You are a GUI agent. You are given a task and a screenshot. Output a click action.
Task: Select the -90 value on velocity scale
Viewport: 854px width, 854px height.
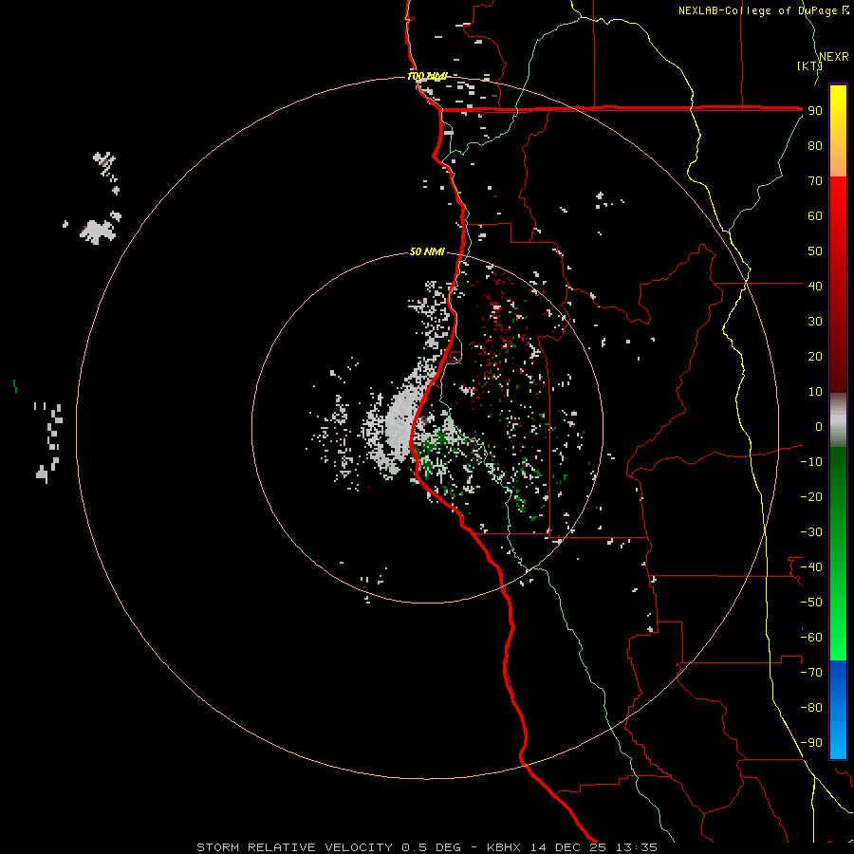click(811, 743)
